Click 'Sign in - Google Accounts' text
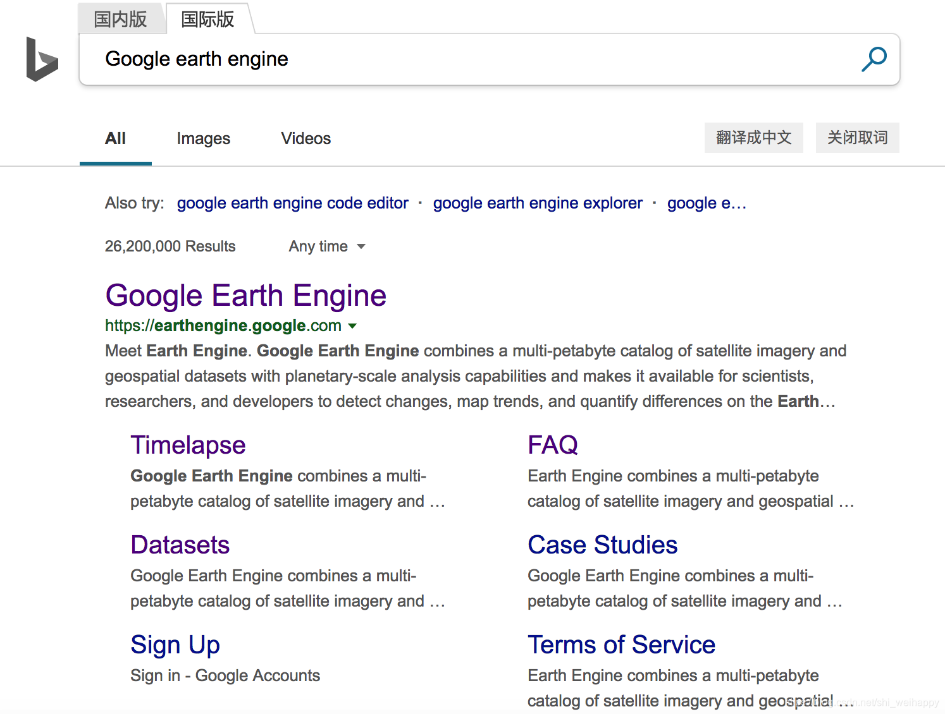The width and height of the screenshot is (945, 714). (x=225, y=675)
